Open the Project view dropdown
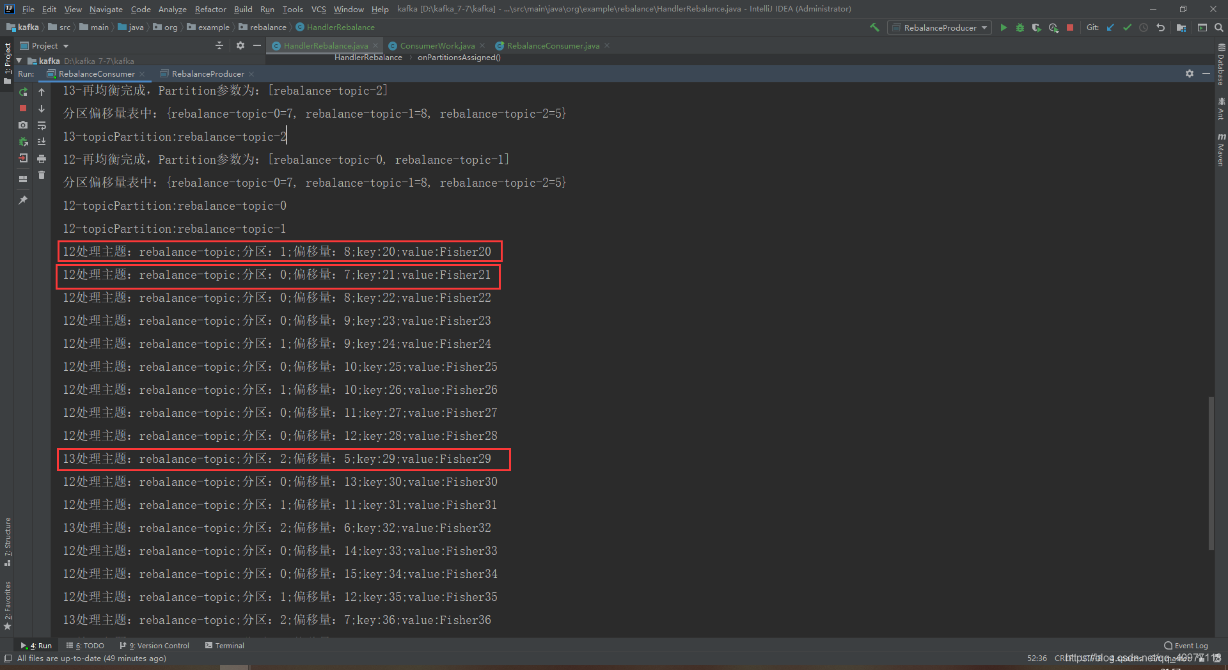This screenshot has height=670, width=1228. (x=45, y=46)
